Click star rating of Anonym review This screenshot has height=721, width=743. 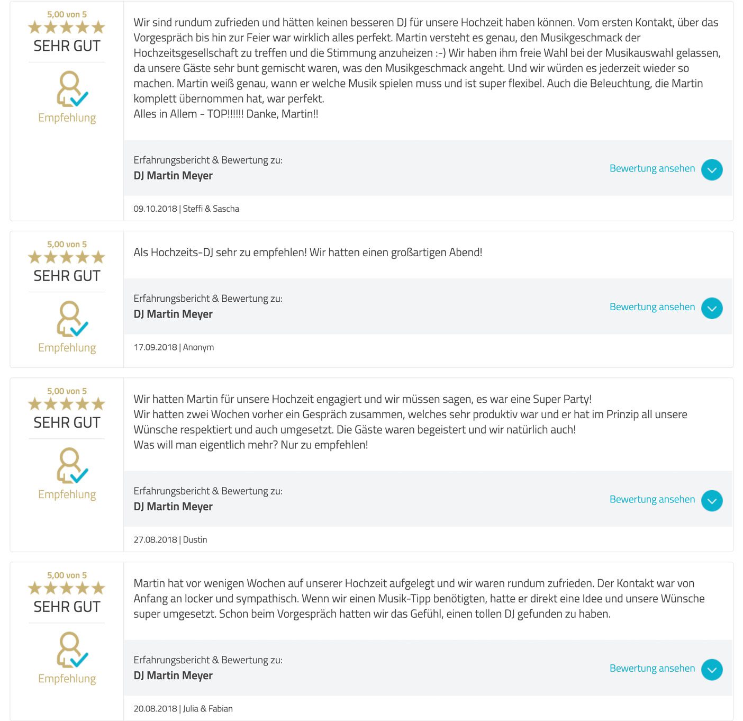coord(67,257)
